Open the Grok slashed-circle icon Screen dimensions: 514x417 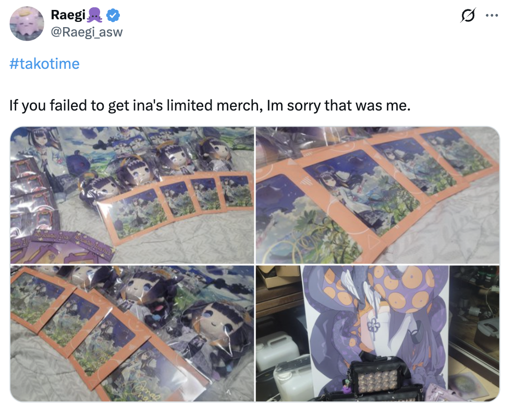point(468,15)
